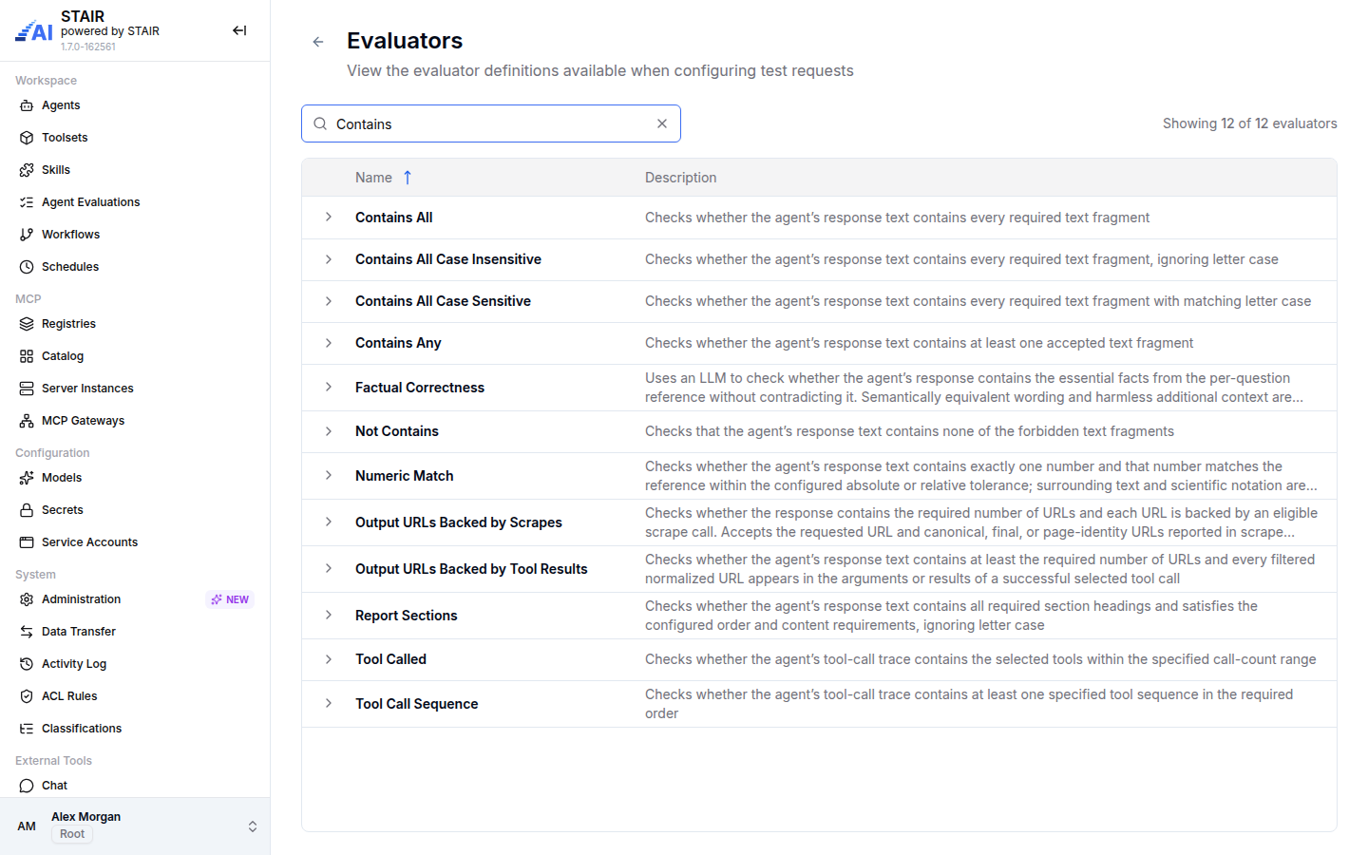The width and height of the screenshot is (1368, 855).
Task: Expand the Factual Correctness row
Action: click(329, 388)
